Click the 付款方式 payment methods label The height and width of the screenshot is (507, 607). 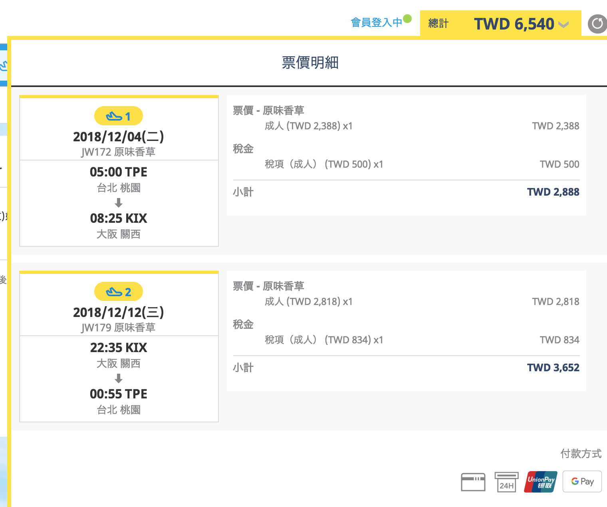[x=581, y=454]
